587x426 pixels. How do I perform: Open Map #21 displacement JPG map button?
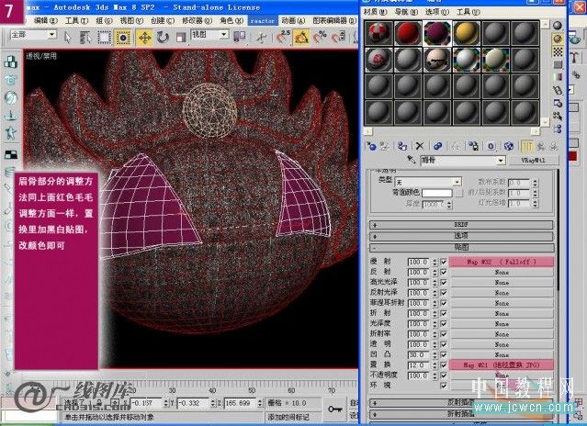click(502, 364)
